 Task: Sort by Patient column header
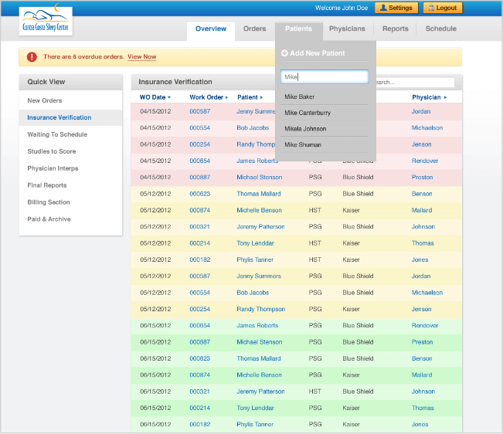(x=249, y=97)
